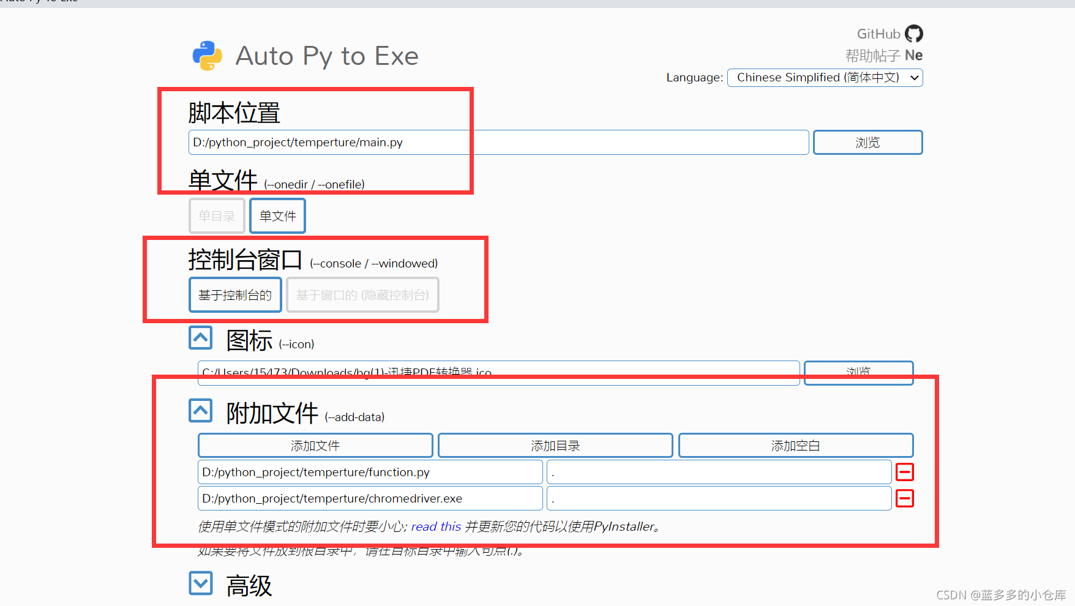
Task: Remove the chromedriver.exe additional file row
Action: [905, 498]
